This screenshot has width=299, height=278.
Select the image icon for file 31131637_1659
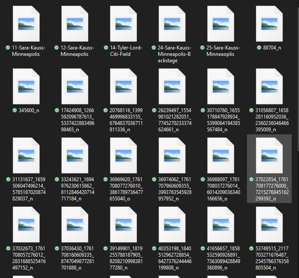(26, 155)
